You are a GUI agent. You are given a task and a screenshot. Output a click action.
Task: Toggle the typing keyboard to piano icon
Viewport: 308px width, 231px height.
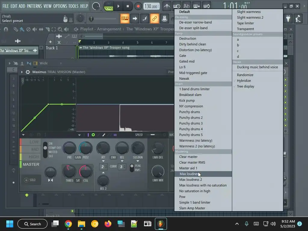click(x=125, y=18)
